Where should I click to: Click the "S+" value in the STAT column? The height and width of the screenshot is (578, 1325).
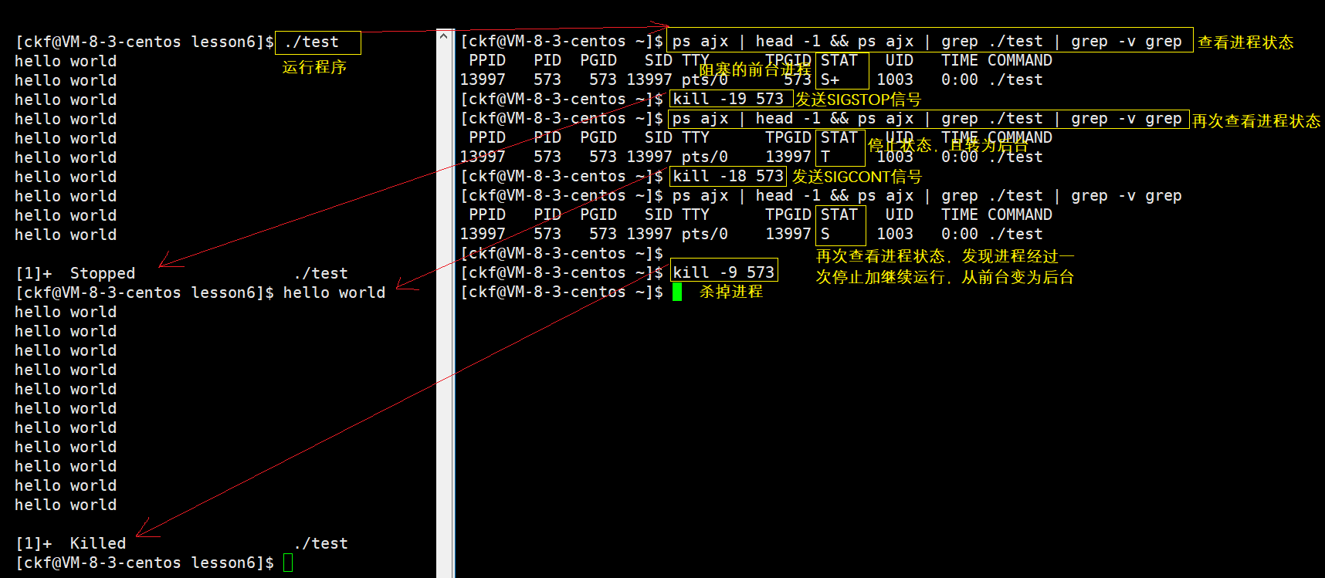pyautogui.click(x=830, y=79)
